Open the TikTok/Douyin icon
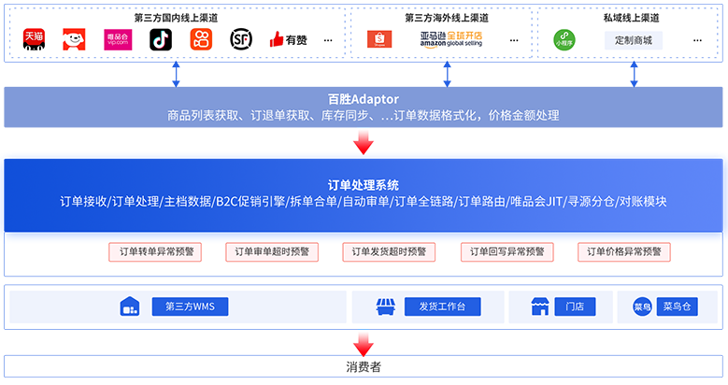 (x=161, y=40)
